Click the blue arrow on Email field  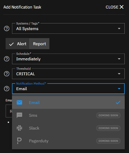[119, 89]
